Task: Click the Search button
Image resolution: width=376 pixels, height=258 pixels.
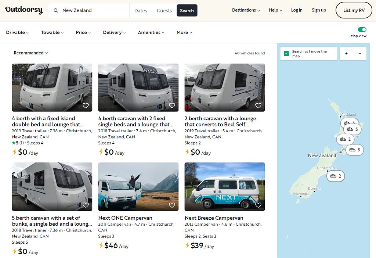Action: 187,10
